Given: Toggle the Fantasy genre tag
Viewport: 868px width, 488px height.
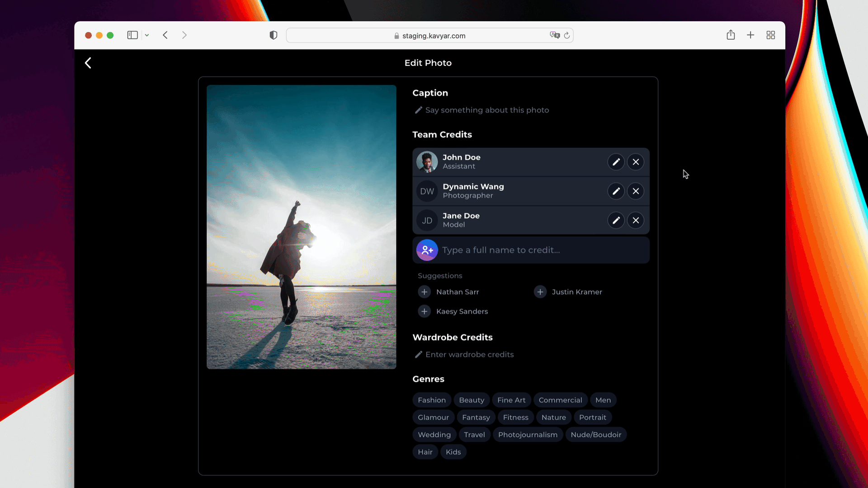Looking at the screenshot, I should (x=476, y=418).
